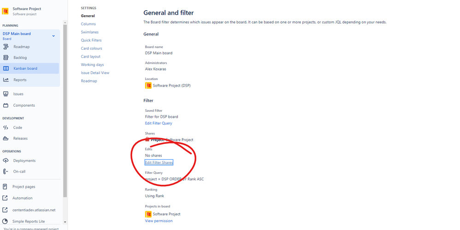
Task: Click the board name value DSP Main board
Action: coord(159,53)
